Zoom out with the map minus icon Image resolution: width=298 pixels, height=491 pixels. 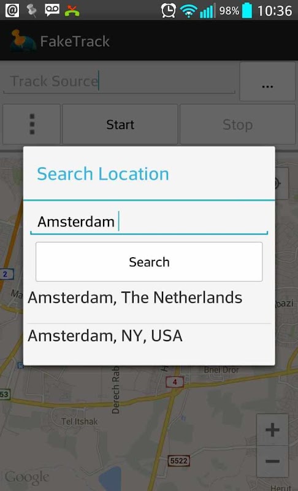[272, 462]
